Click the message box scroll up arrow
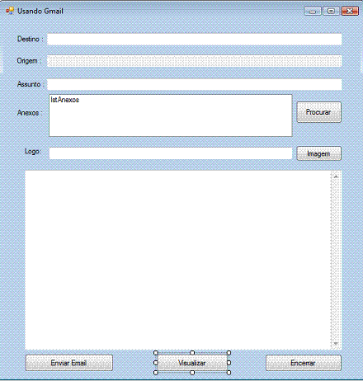Screen dimensions: 363x381 [x=336, y=176]
